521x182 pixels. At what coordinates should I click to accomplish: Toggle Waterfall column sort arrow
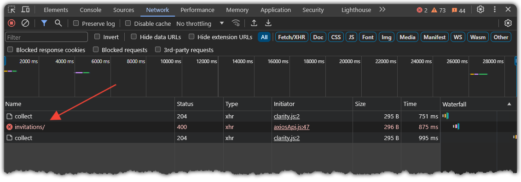509,104
